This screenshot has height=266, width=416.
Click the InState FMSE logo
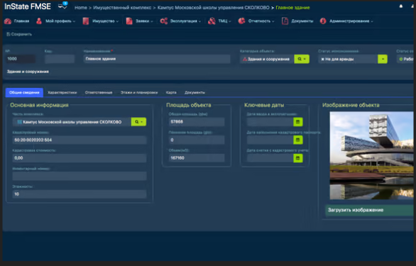[x=28, y=6]
